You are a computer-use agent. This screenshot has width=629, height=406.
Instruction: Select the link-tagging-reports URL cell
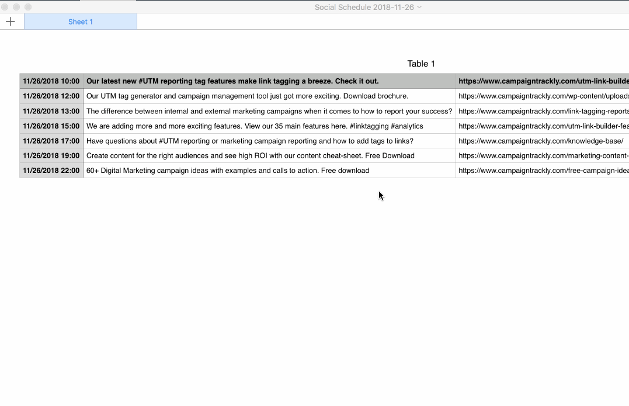(543, 111)
